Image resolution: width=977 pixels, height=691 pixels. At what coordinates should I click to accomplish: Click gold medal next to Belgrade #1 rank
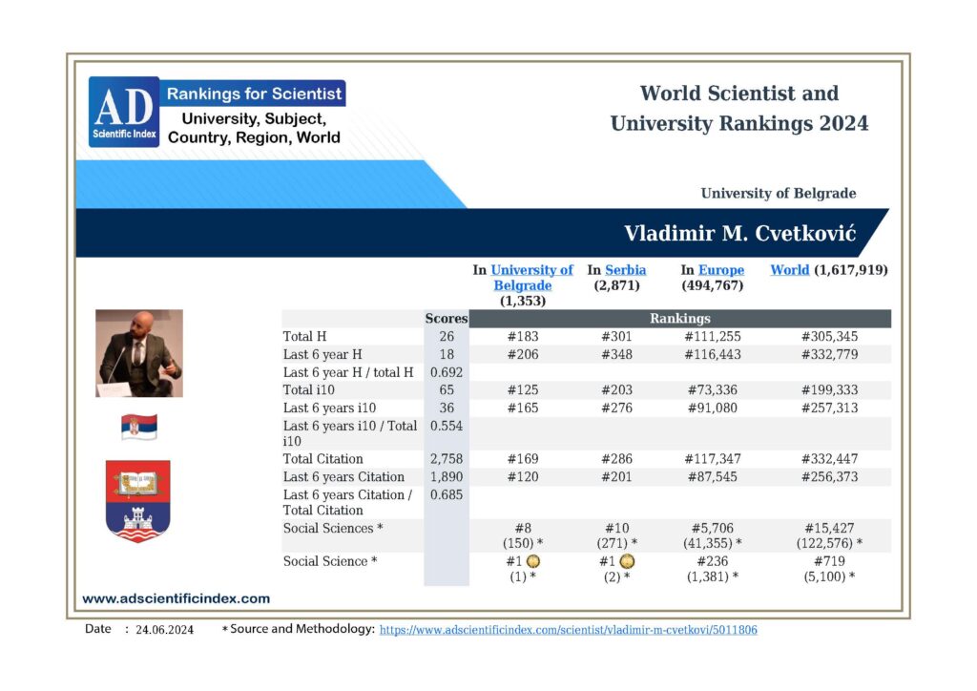pyautogui.click(x=533, y=561)
